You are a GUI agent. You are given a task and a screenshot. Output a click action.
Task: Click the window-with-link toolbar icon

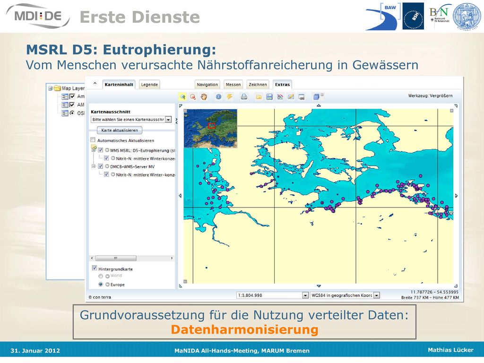302,97
